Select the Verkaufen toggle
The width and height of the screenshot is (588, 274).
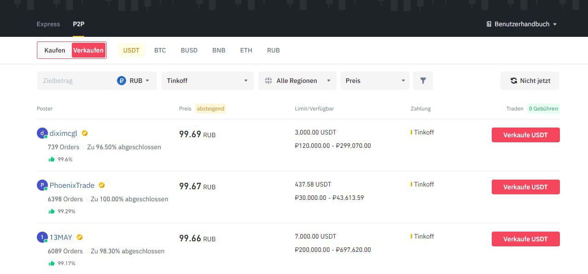click(88, 50)
